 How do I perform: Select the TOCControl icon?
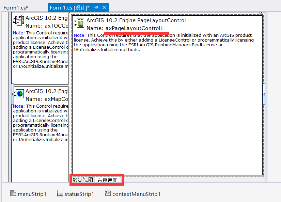point(18,20)
